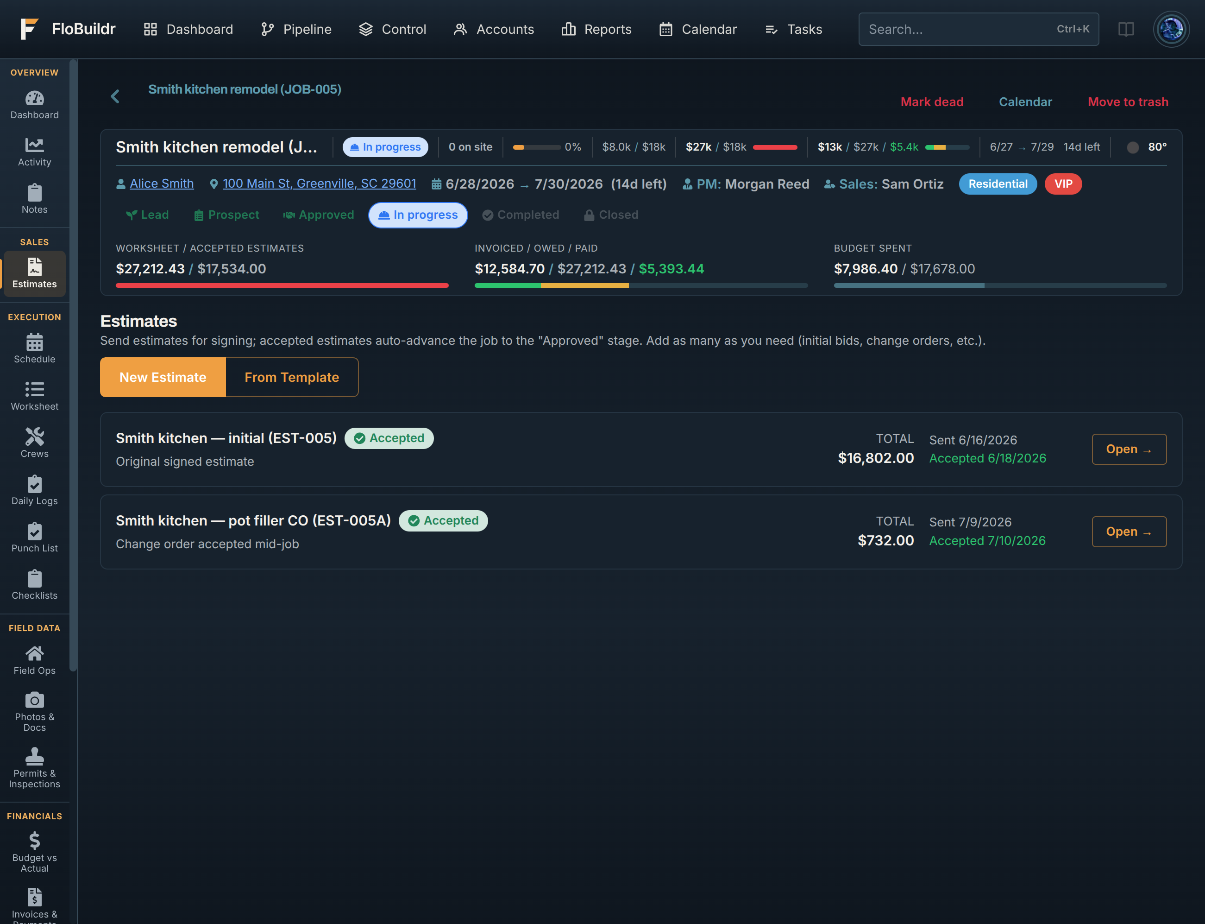Click the New Estimate button
This screenshot has width=1205, height=924.
163,377
